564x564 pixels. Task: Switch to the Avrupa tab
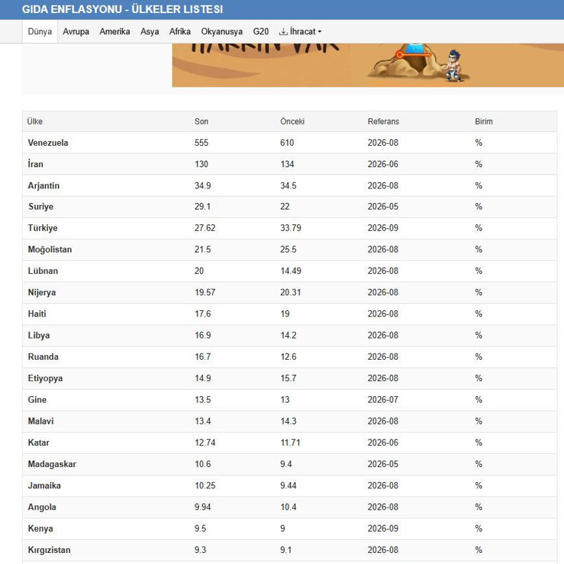point(76,32)
